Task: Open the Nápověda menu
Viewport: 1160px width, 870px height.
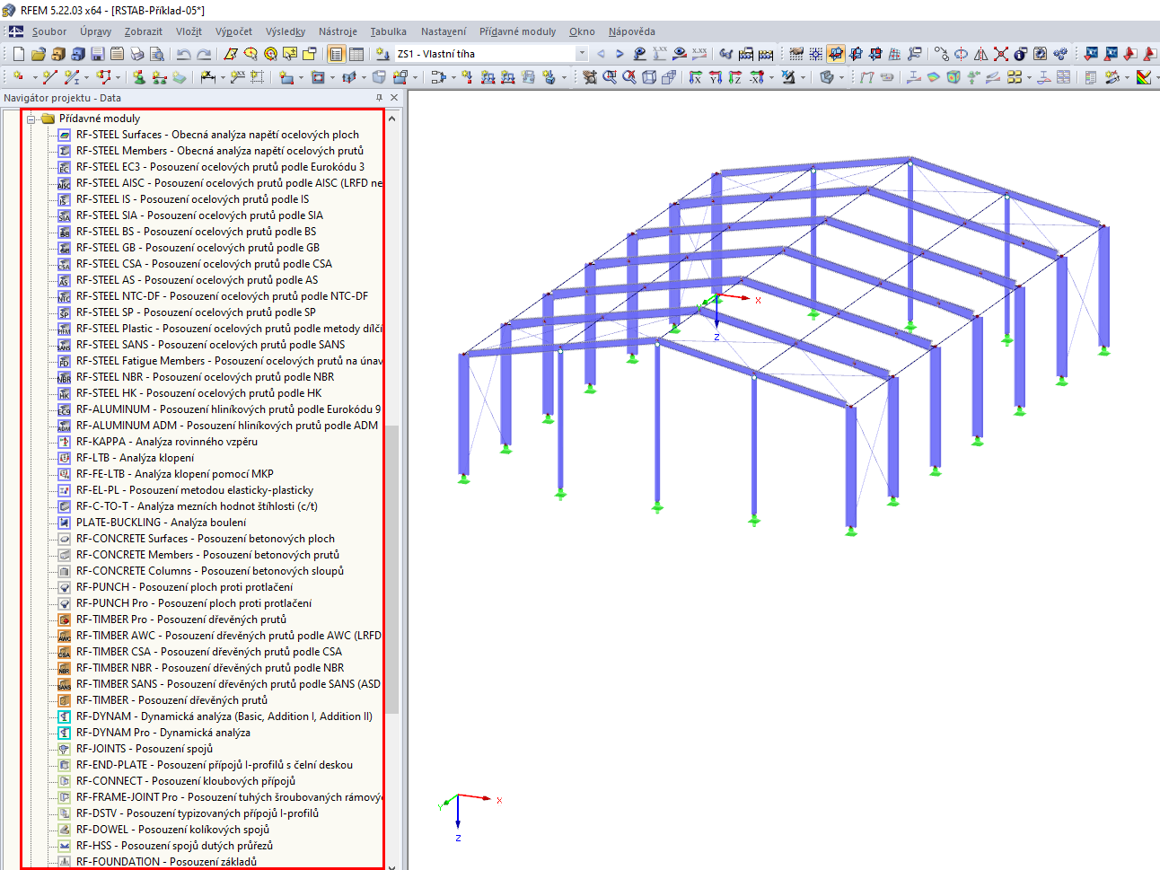Action: point(631,31)
